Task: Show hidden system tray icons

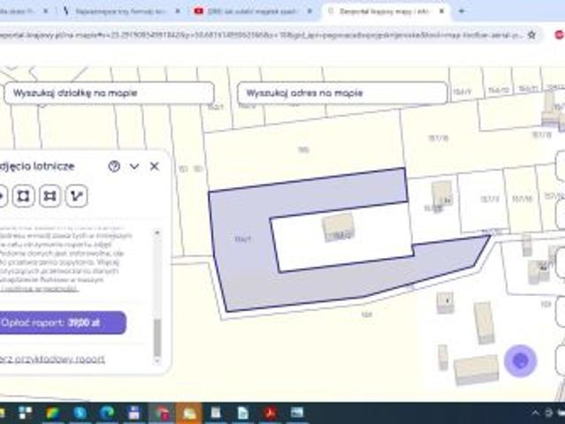Action: tap(536, 413)
